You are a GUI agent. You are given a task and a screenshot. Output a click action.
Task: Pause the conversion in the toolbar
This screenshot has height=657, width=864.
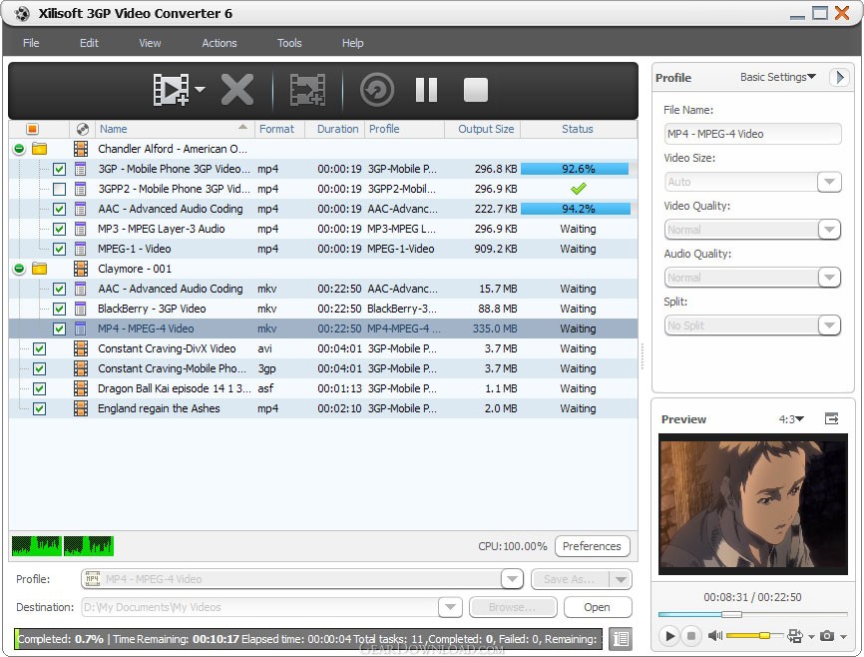426,90
